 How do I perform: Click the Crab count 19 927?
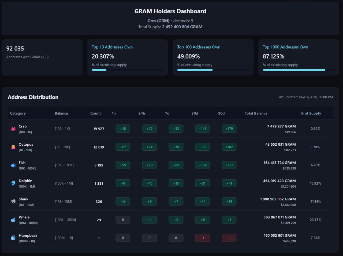click(x=99, y=129)
